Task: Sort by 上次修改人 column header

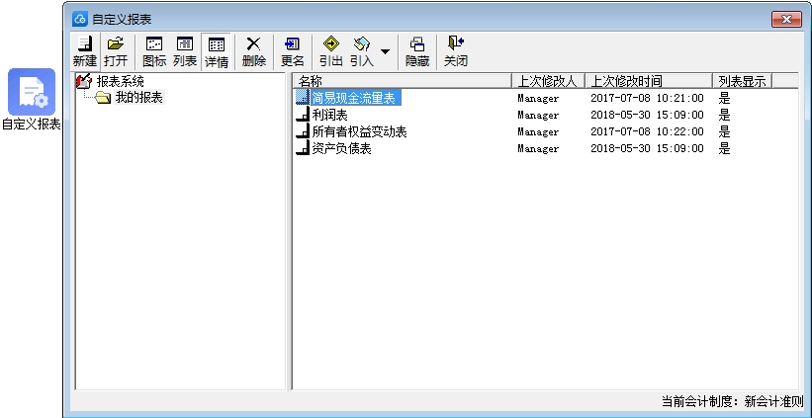Action: click(548, 81)
